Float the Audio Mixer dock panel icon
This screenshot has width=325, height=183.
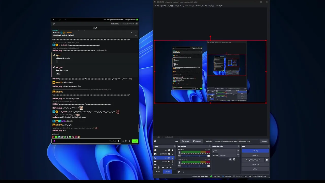coord(209,146)
